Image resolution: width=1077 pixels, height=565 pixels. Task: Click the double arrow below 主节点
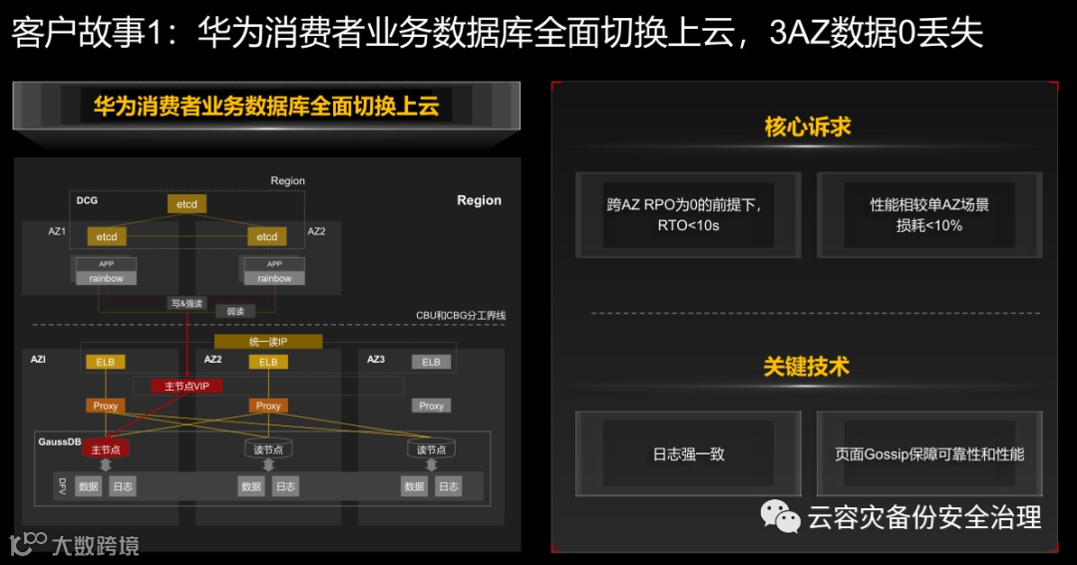[105, 464]
